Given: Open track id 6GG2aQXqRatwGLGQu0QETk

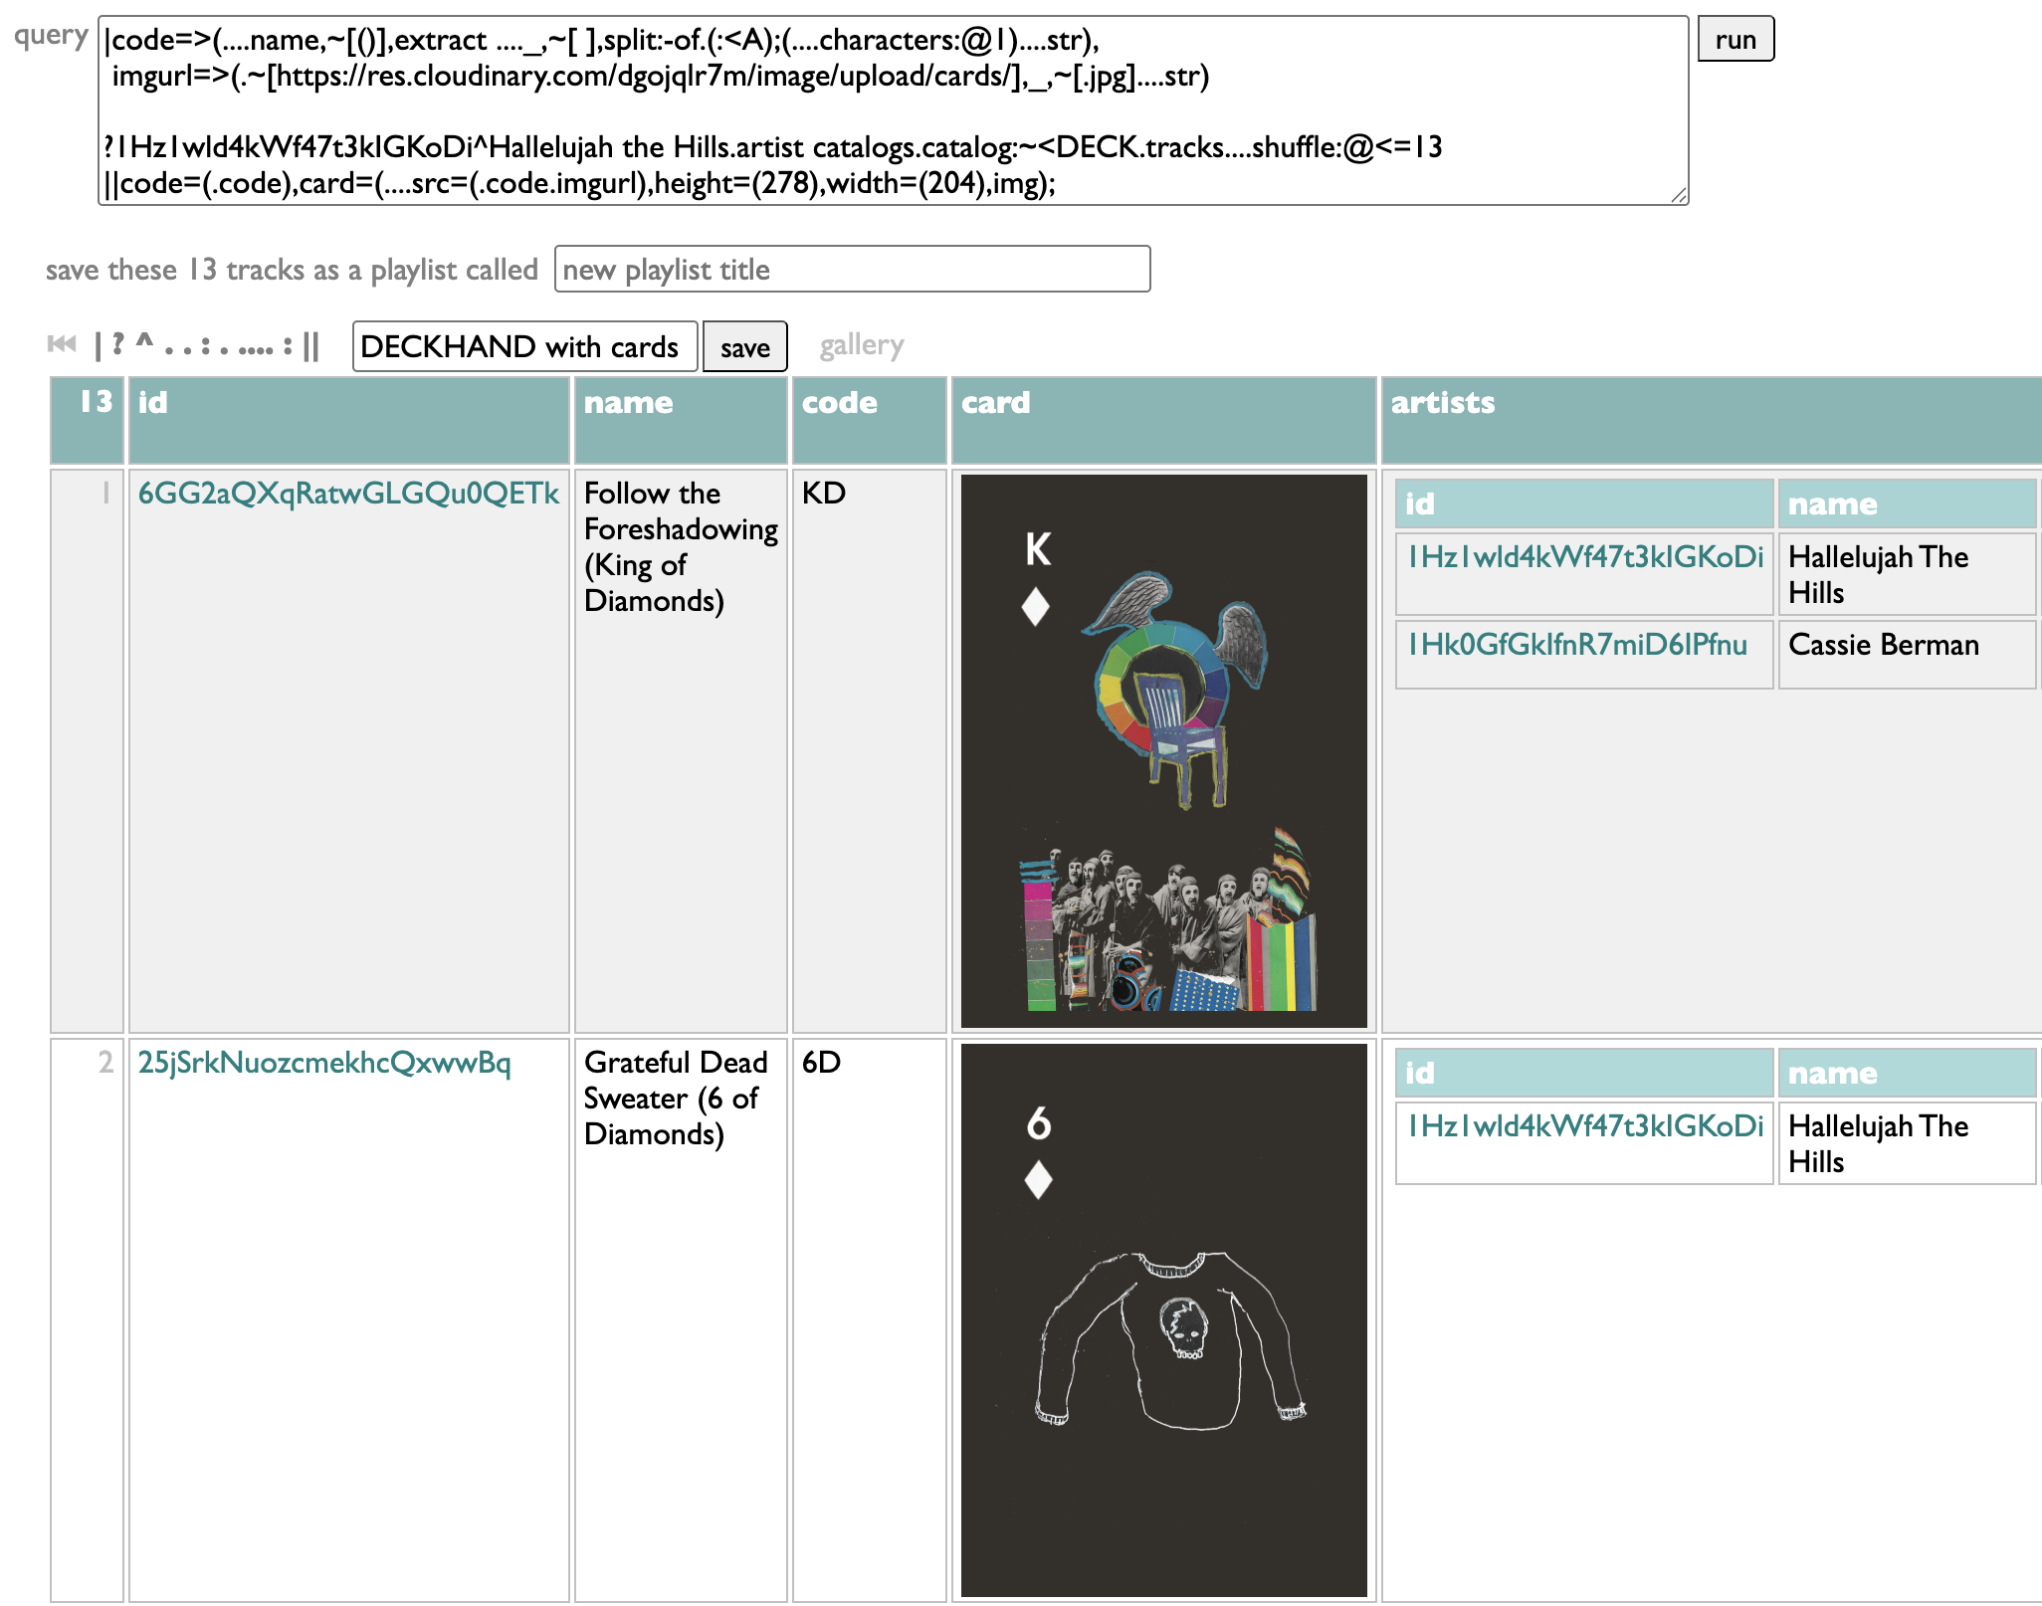Looking at the screenshot, I should click(348, 493).
